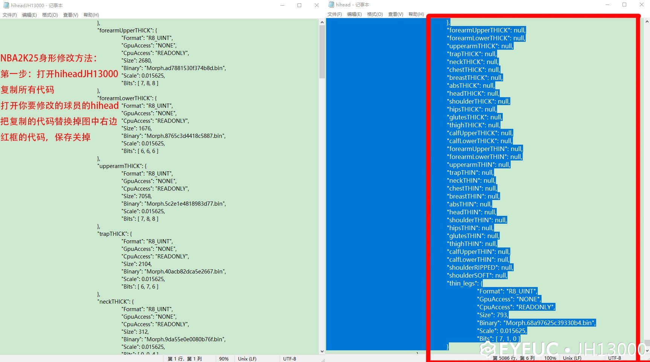Click "forearmLowerTHICK": { line in left window
This screenshot has height=362, width=650.
(x=127, y=98)
